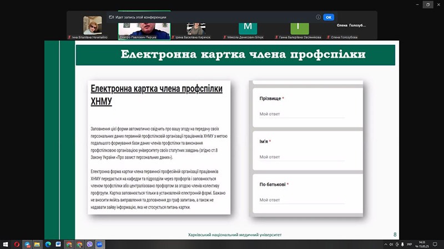Open the notification center icon
Image resolution: width=444 pixels, height=249 pixels.
tap(436, 243)
